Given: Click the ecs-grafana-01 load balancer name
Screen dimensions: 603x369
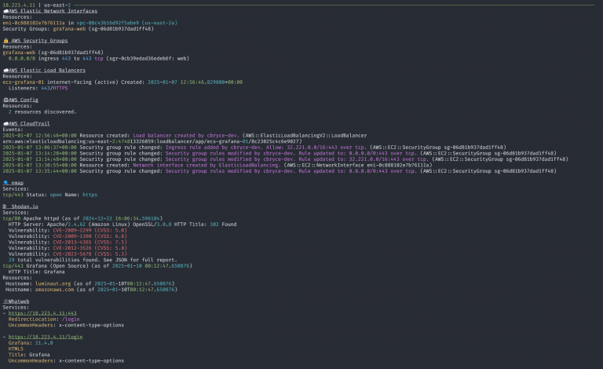Looking at the screenshot, I should [24, 82].
